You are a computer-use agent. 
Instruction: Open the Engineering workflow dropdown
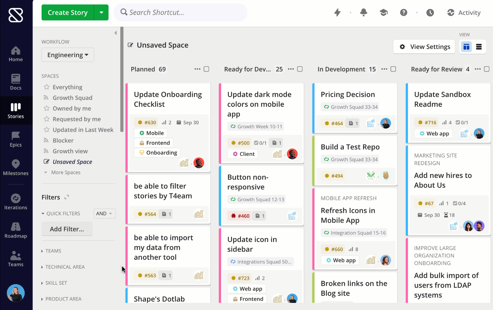coord(68,55)
